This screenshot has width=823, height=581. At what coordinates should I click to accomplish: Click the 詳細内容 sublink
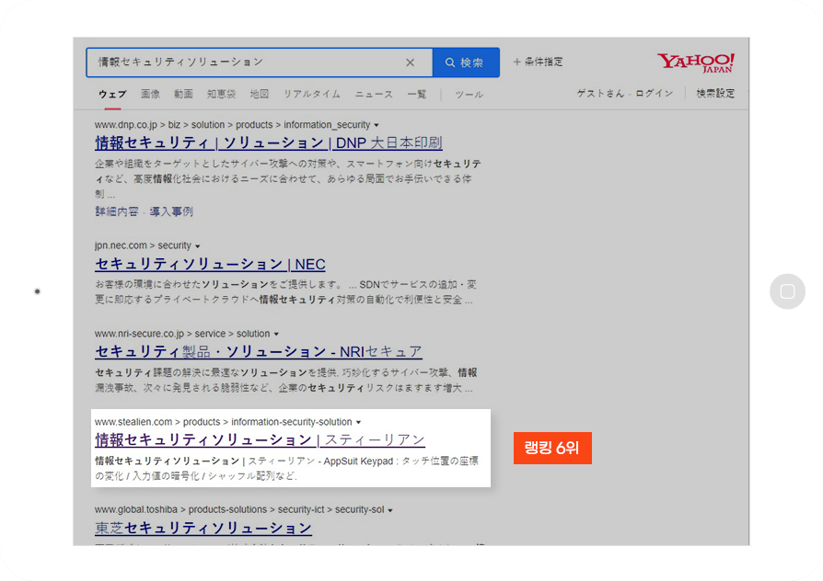pyautogui.click(x=117, y=211)
